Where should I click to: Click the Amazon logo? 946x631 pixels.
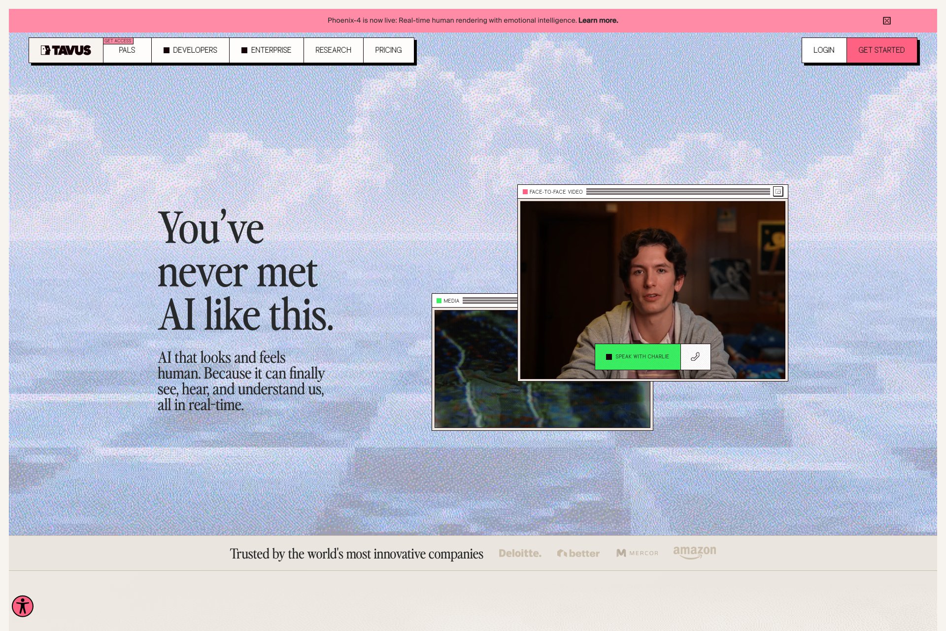695,552
